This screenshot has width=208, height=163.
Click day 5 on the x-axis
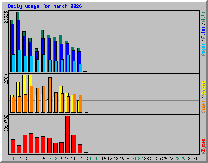point(38,159)
